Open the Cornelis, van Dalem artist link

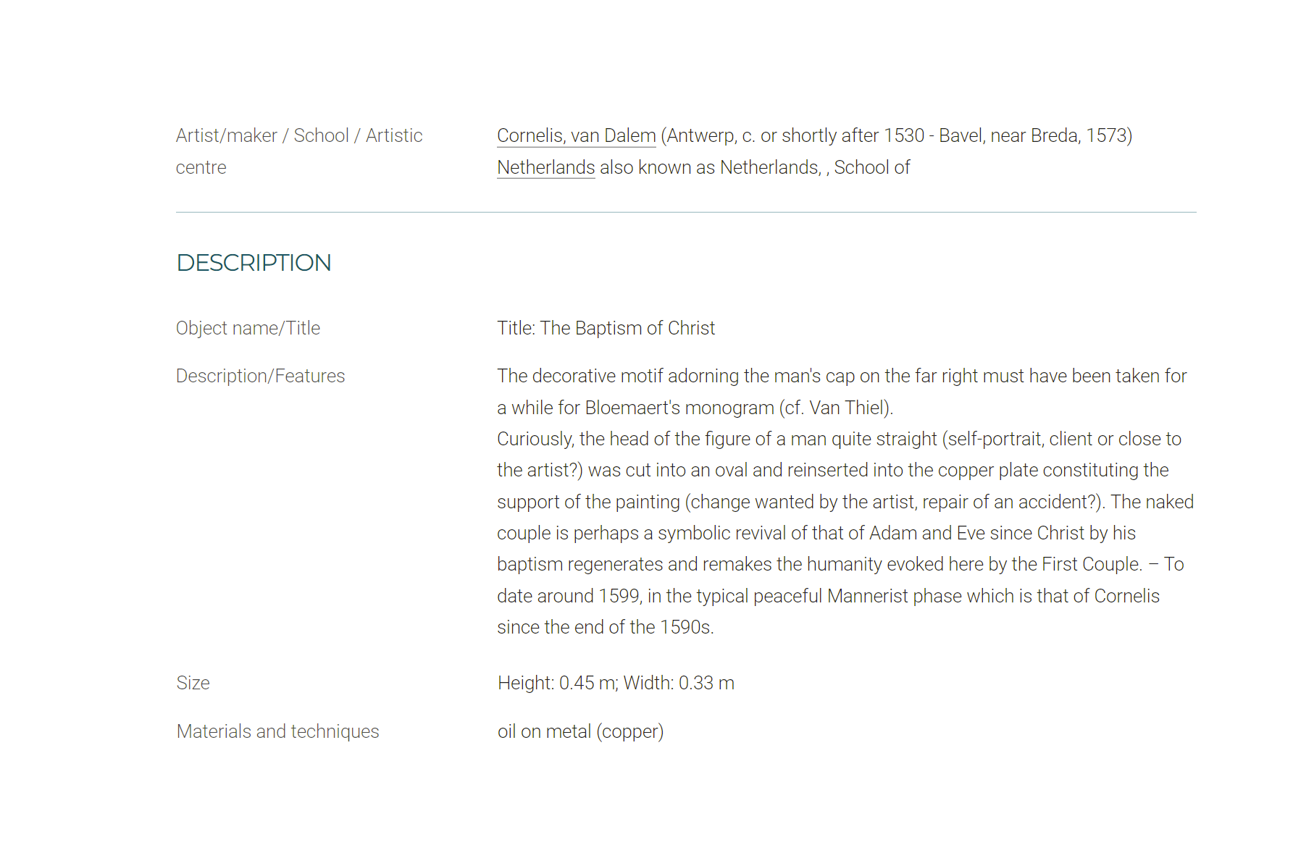click(576, 135)
